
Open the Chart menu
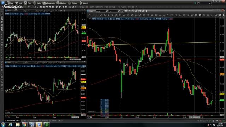(x=28, y=3)
